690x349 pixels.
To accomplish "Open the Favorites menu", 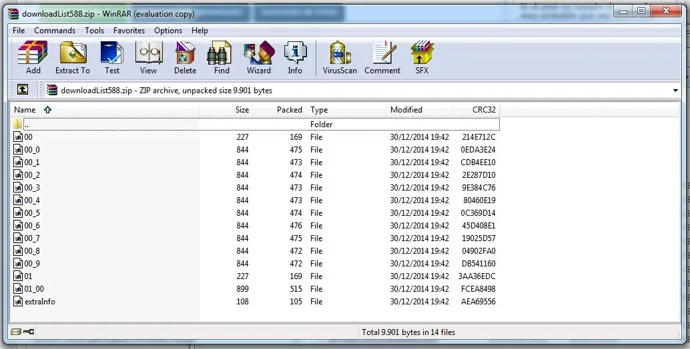I will 129,30.
